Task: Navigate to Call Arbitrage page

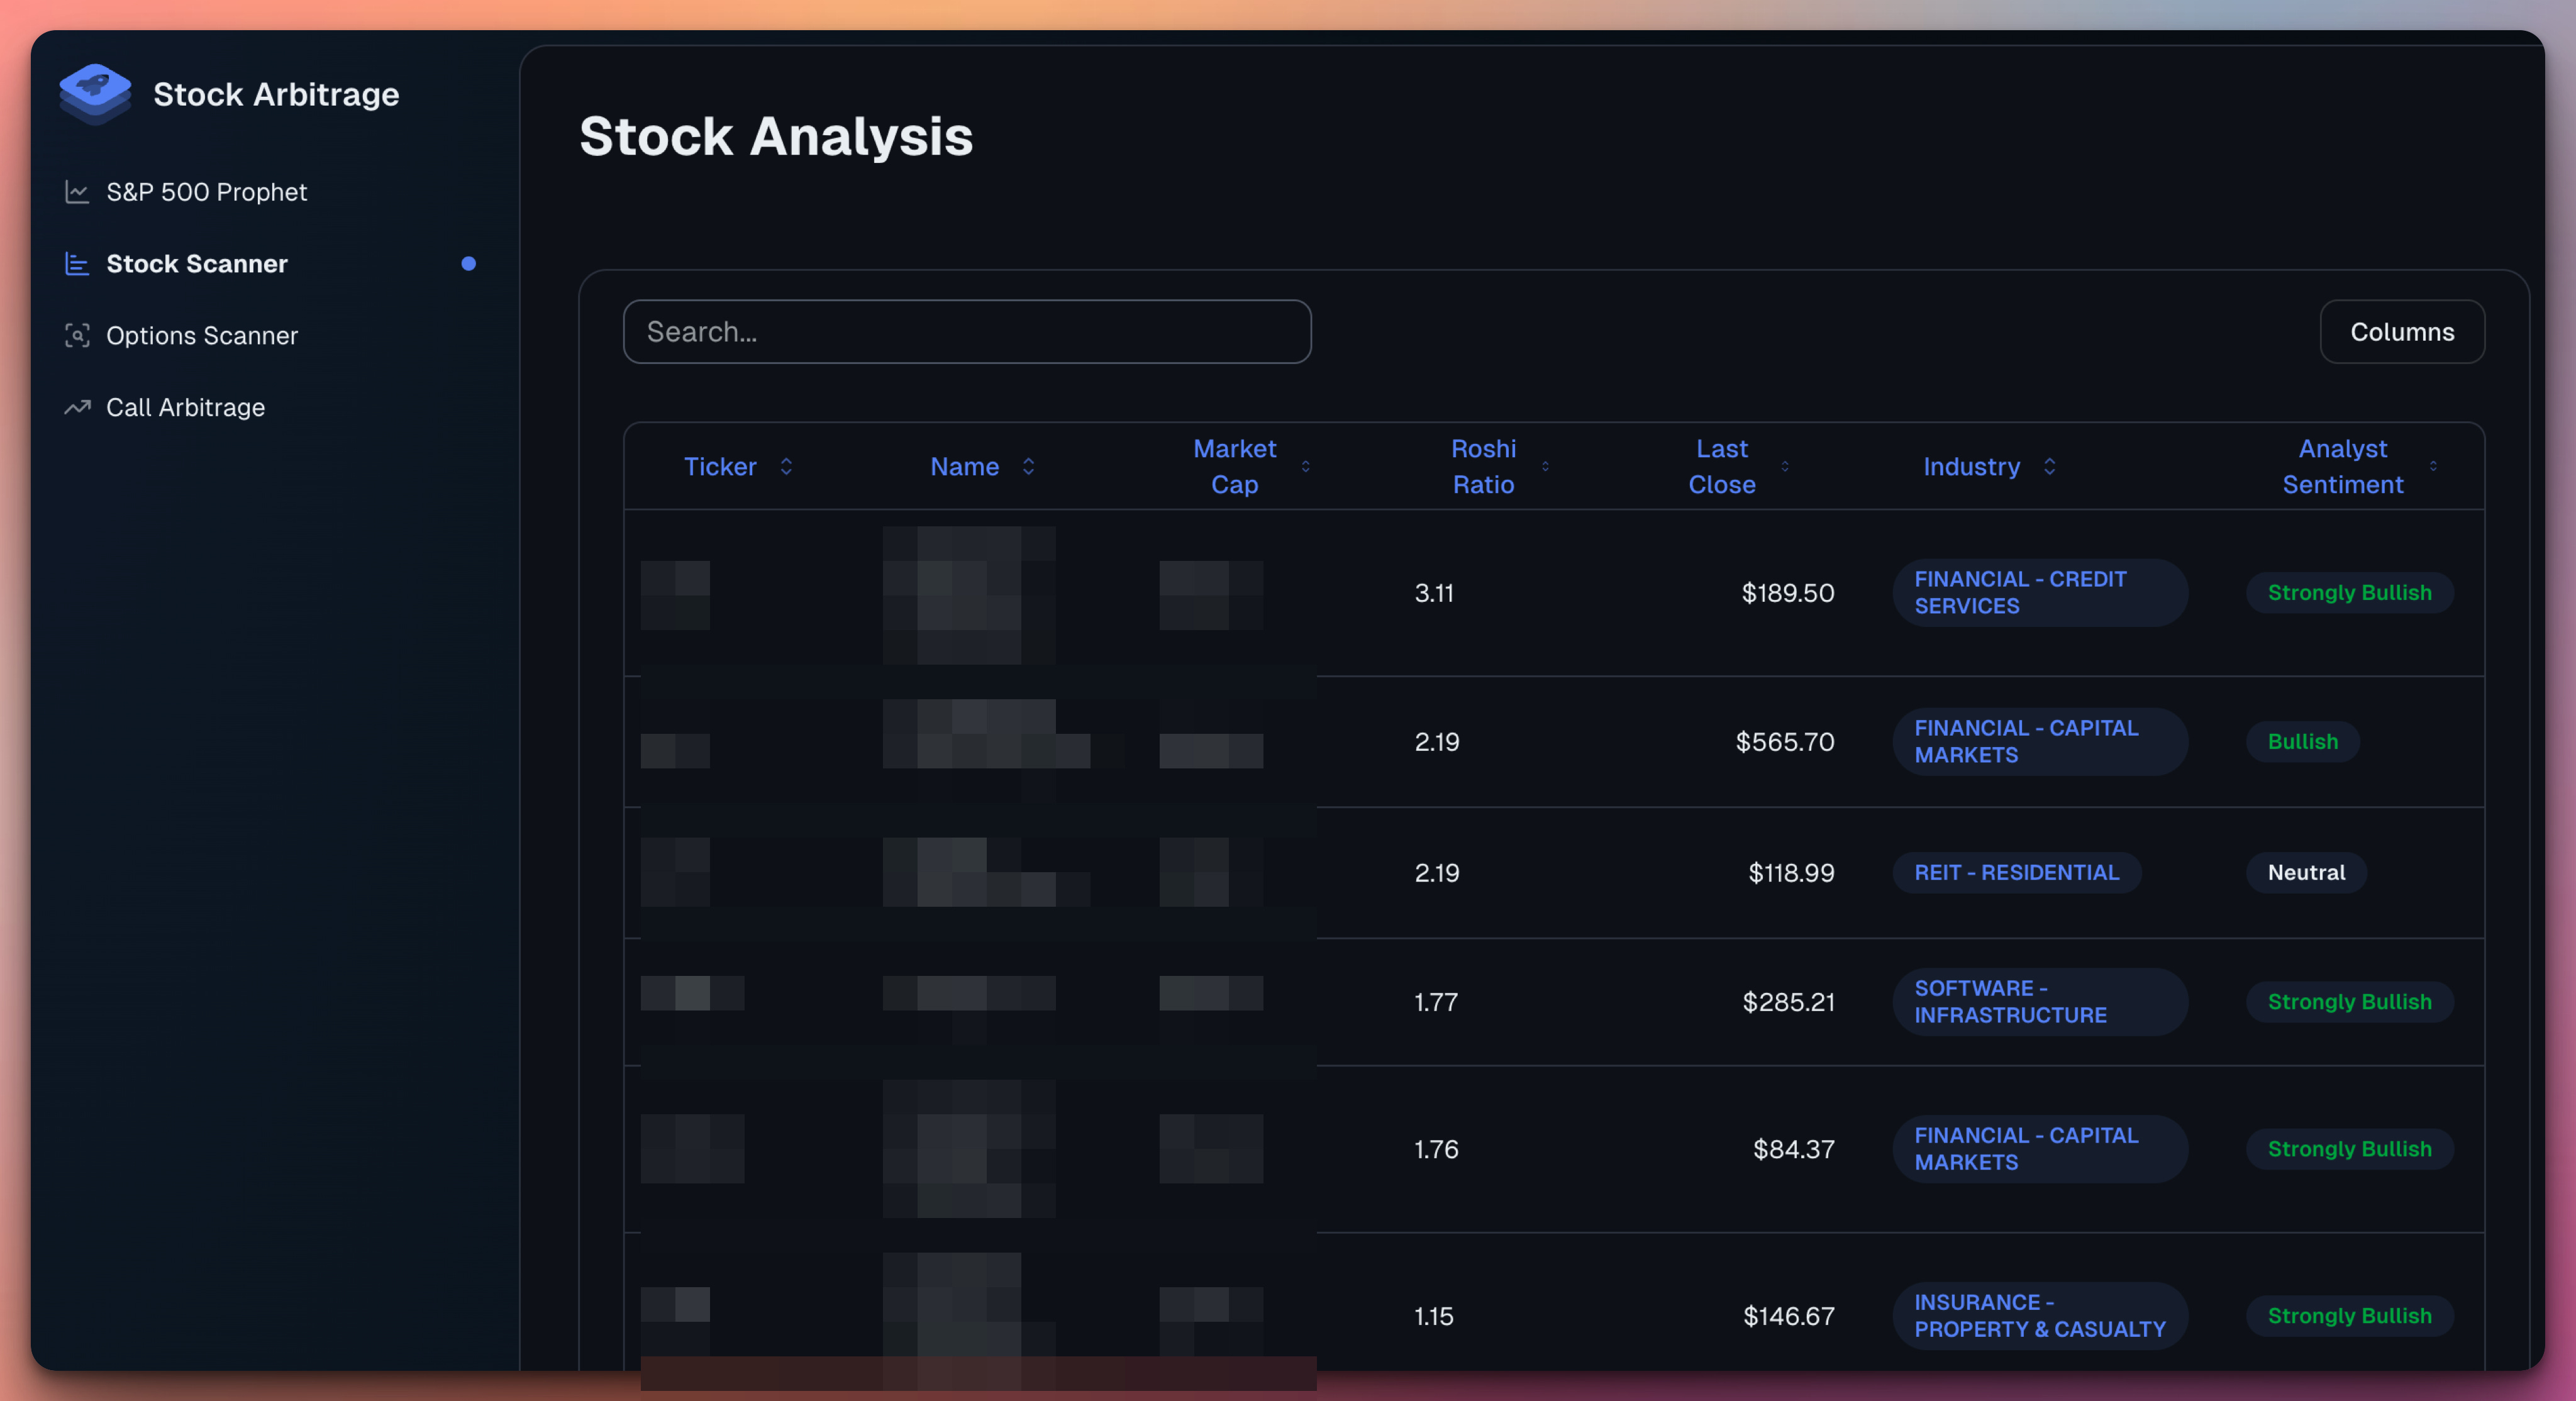Action: 185,407
